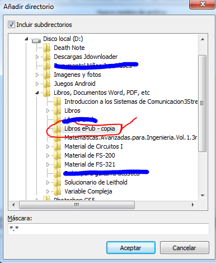Collapse Libros, Documentos Word, PDF, etc
Viewport: 216px width, 263px height.
click(x=37, y=93)
